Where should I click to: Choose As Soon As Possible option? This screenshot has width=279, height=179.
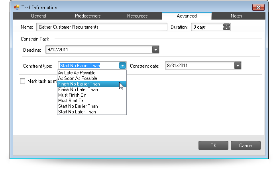point(92,78)
